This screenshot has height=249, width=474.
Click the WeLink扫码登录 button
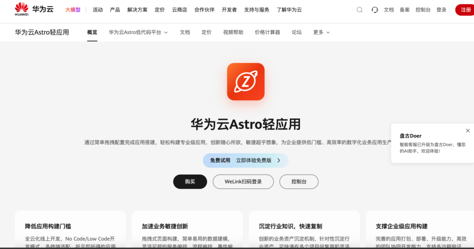(x=243, y=182)
